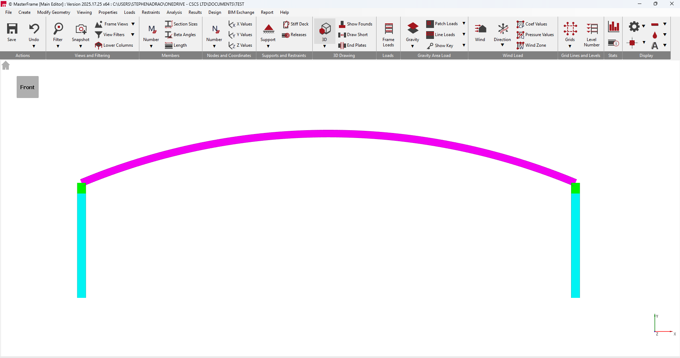Expand the View Filters dropdown arrow
This screenshot has height=358, width=680.
[133, 35]
